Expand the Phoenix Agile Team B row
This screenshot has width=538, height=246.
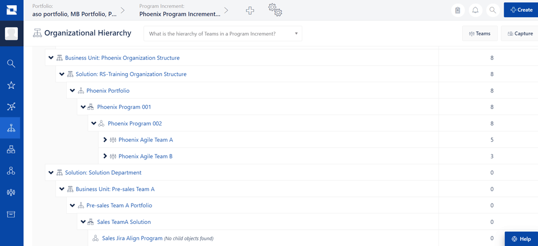[105, 156]
